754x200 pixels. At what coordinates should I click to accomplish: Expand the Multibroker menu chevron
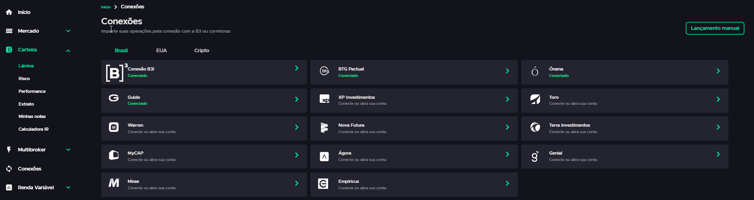68,150
